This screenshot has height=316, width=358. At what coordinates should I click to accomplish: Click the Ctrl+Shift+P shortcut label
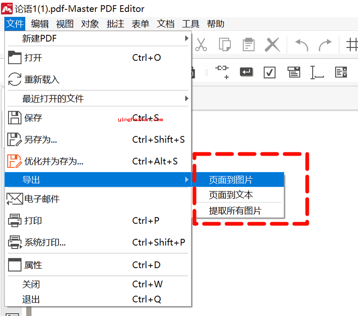point(159,242)
